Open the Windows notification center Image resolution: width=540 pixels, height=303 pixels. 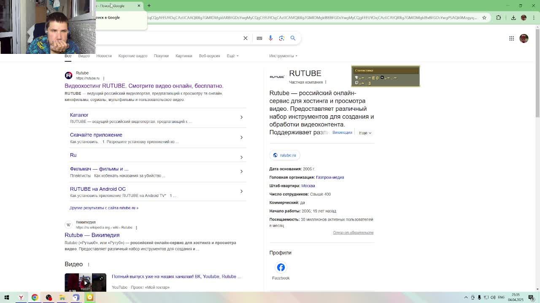(x=531, y=298)
